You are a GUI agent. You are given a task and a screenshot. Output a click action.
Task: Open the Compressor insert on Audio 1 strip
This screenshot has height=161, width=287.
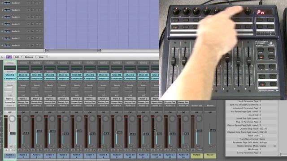[10, 78]
